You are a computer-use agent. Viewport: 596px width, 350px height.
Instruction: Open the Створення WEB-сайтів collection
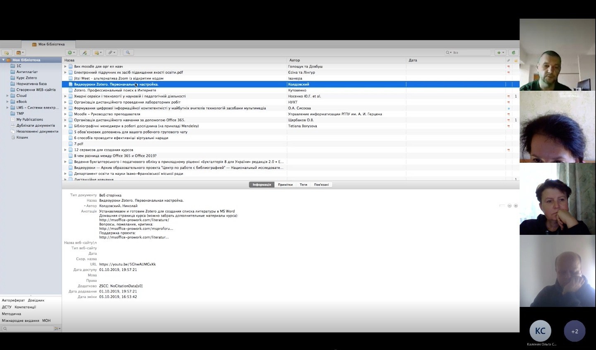pos(36,89)
